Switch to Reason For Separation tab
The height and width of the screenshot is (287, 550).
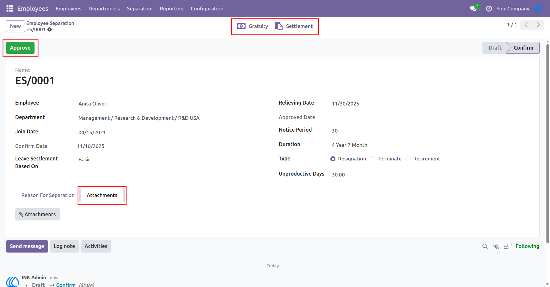pyautogui.click(x=48, y=195)
